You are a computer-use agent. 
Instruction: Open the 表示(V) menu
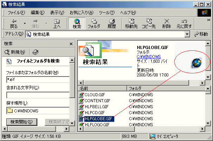(57, 13)
